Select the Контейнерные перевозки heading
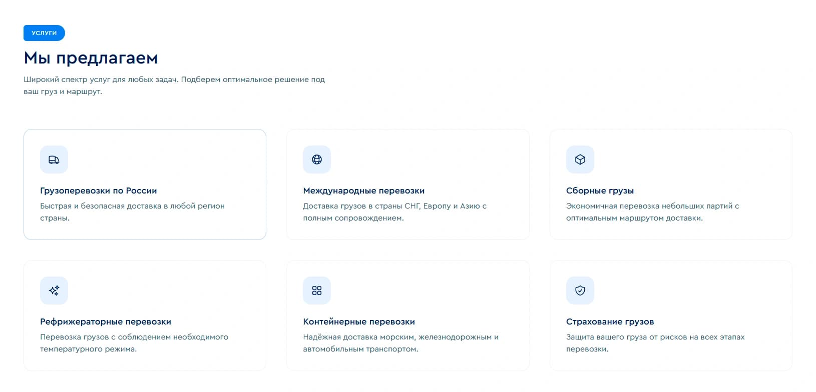The width and height of the screenshot is (816, 392). [359, 321]
